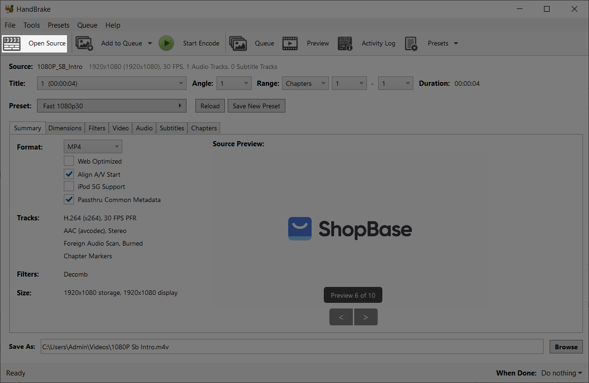Switch to the Summary tab
This screenshot has height=383, width=589.
(28, 128)
